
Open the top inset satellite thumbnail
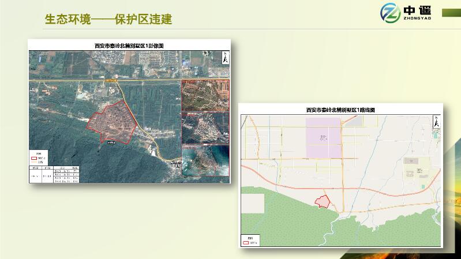[205, 95]
